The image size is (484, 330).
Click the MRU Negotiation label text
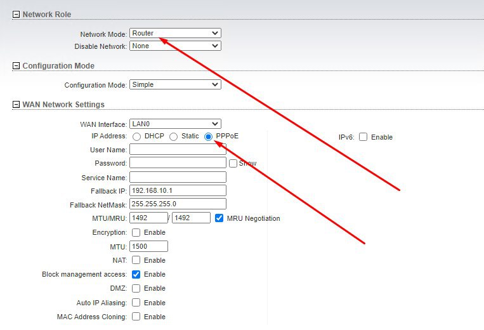pyautogui.click(x=254, y=218)
